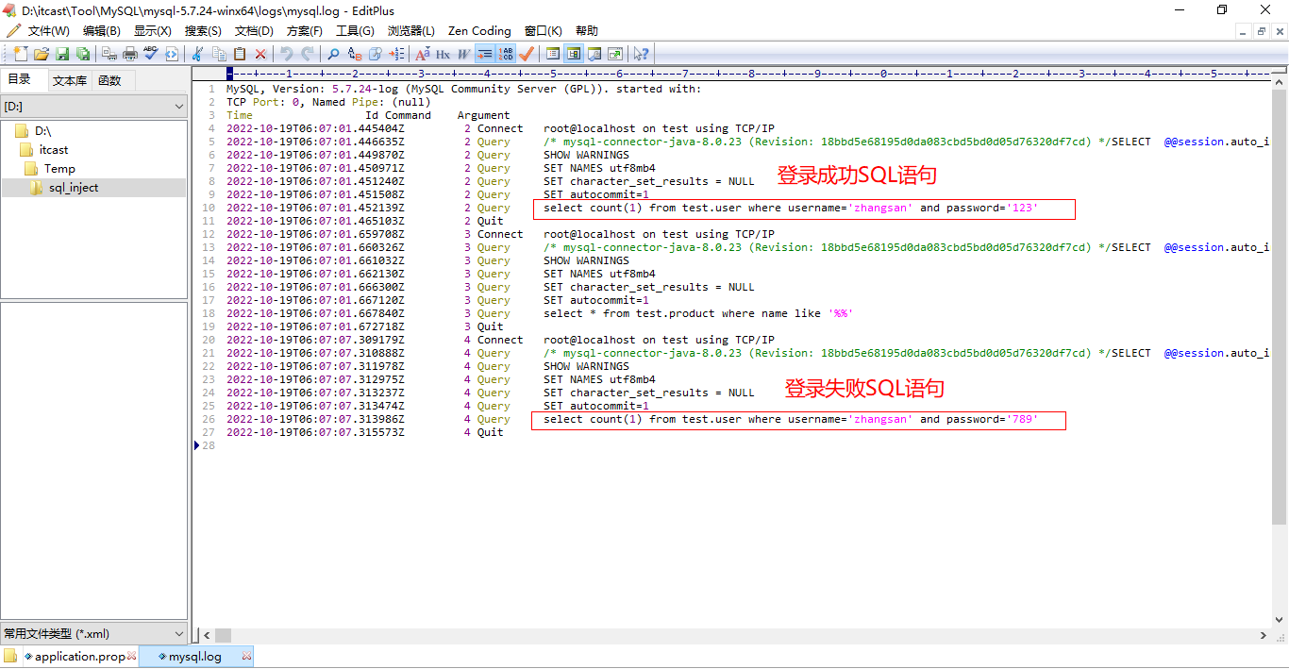Toggle the Auto Indent toolbar button

pos(485,54)
